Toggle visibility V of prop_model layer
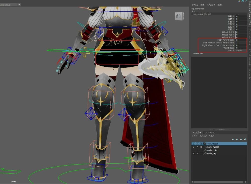Viewport: 251px width, 184px height. point(193,143)
